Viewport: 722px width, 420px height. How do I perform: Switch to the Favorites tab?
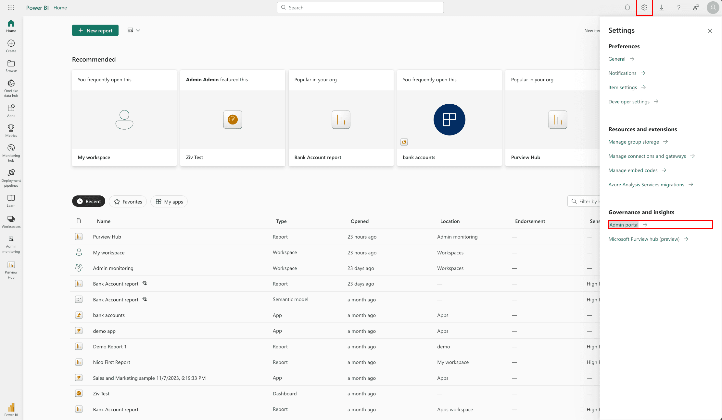pos(128,201)
